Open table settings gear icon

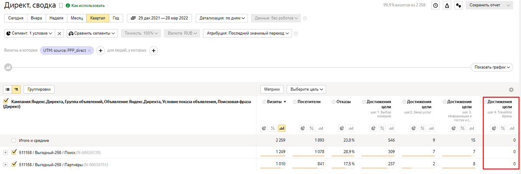[511, 90]
